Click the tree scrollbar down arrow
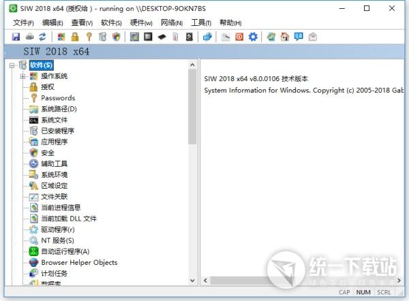This screenshot has width=409, height=301. tap(192, 279)
